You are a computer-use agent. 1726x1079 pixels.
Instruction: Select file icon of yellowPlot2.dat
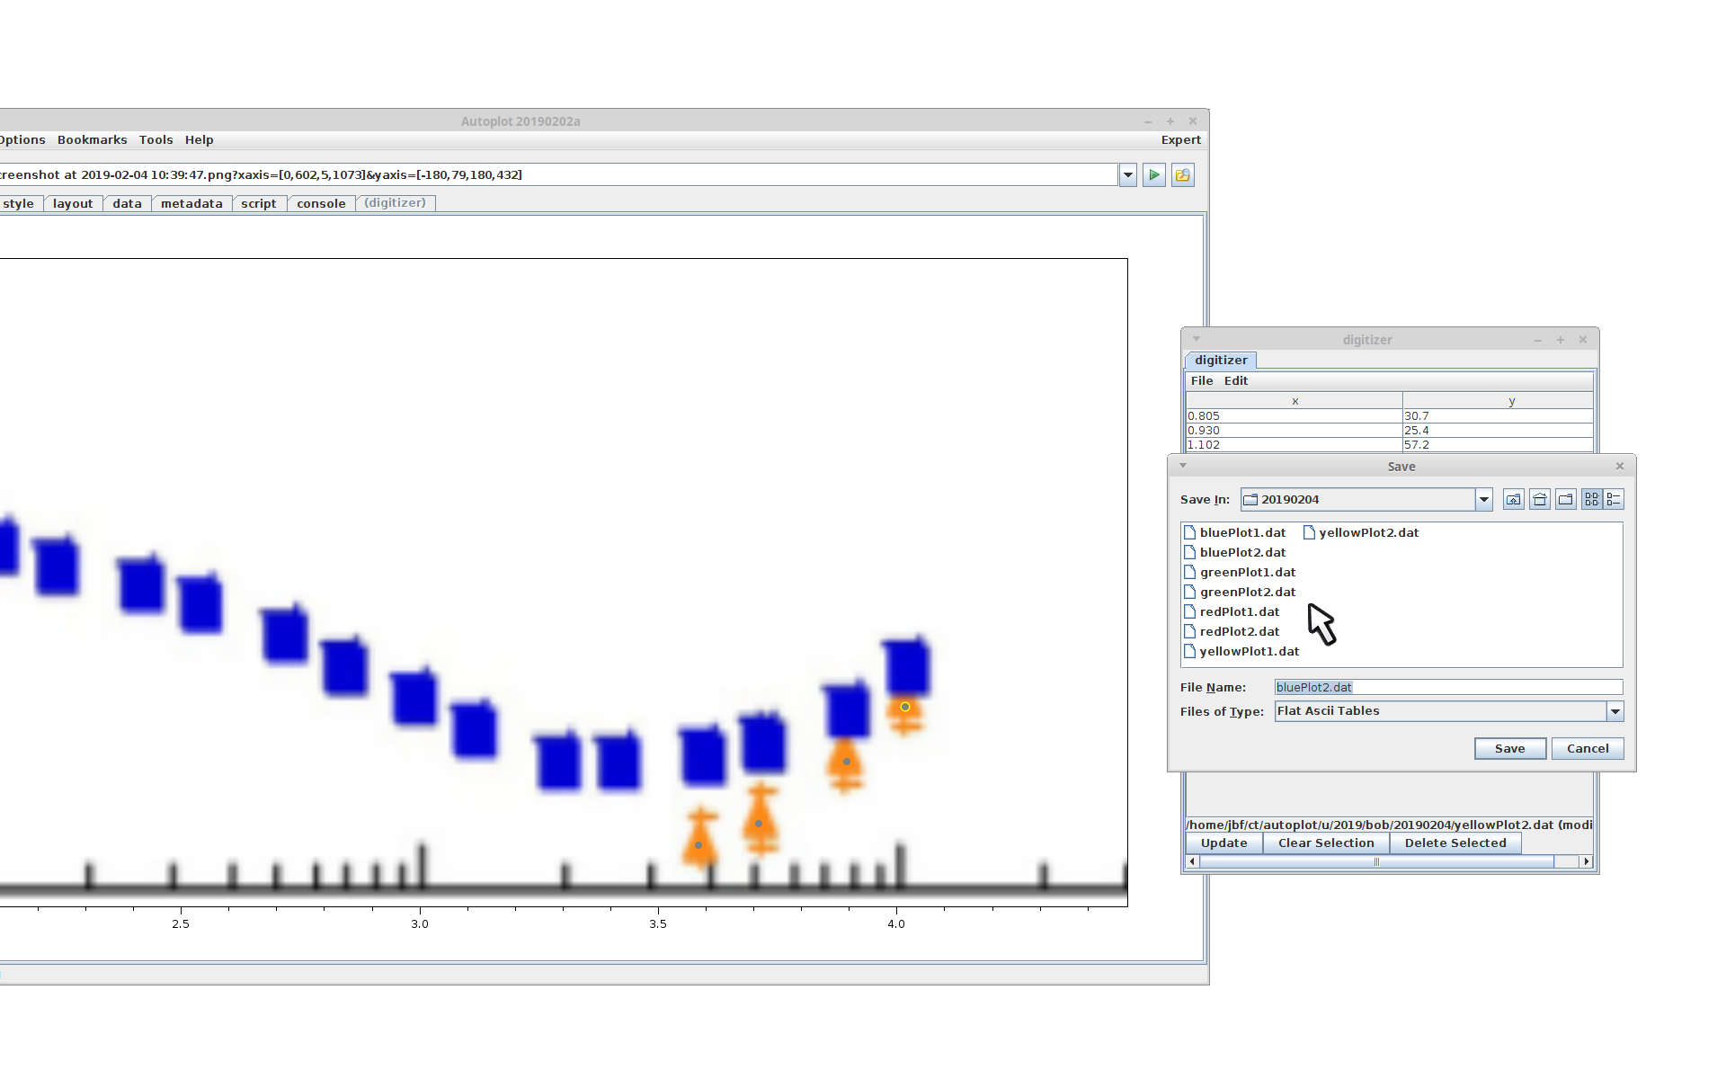point(1309,532)
